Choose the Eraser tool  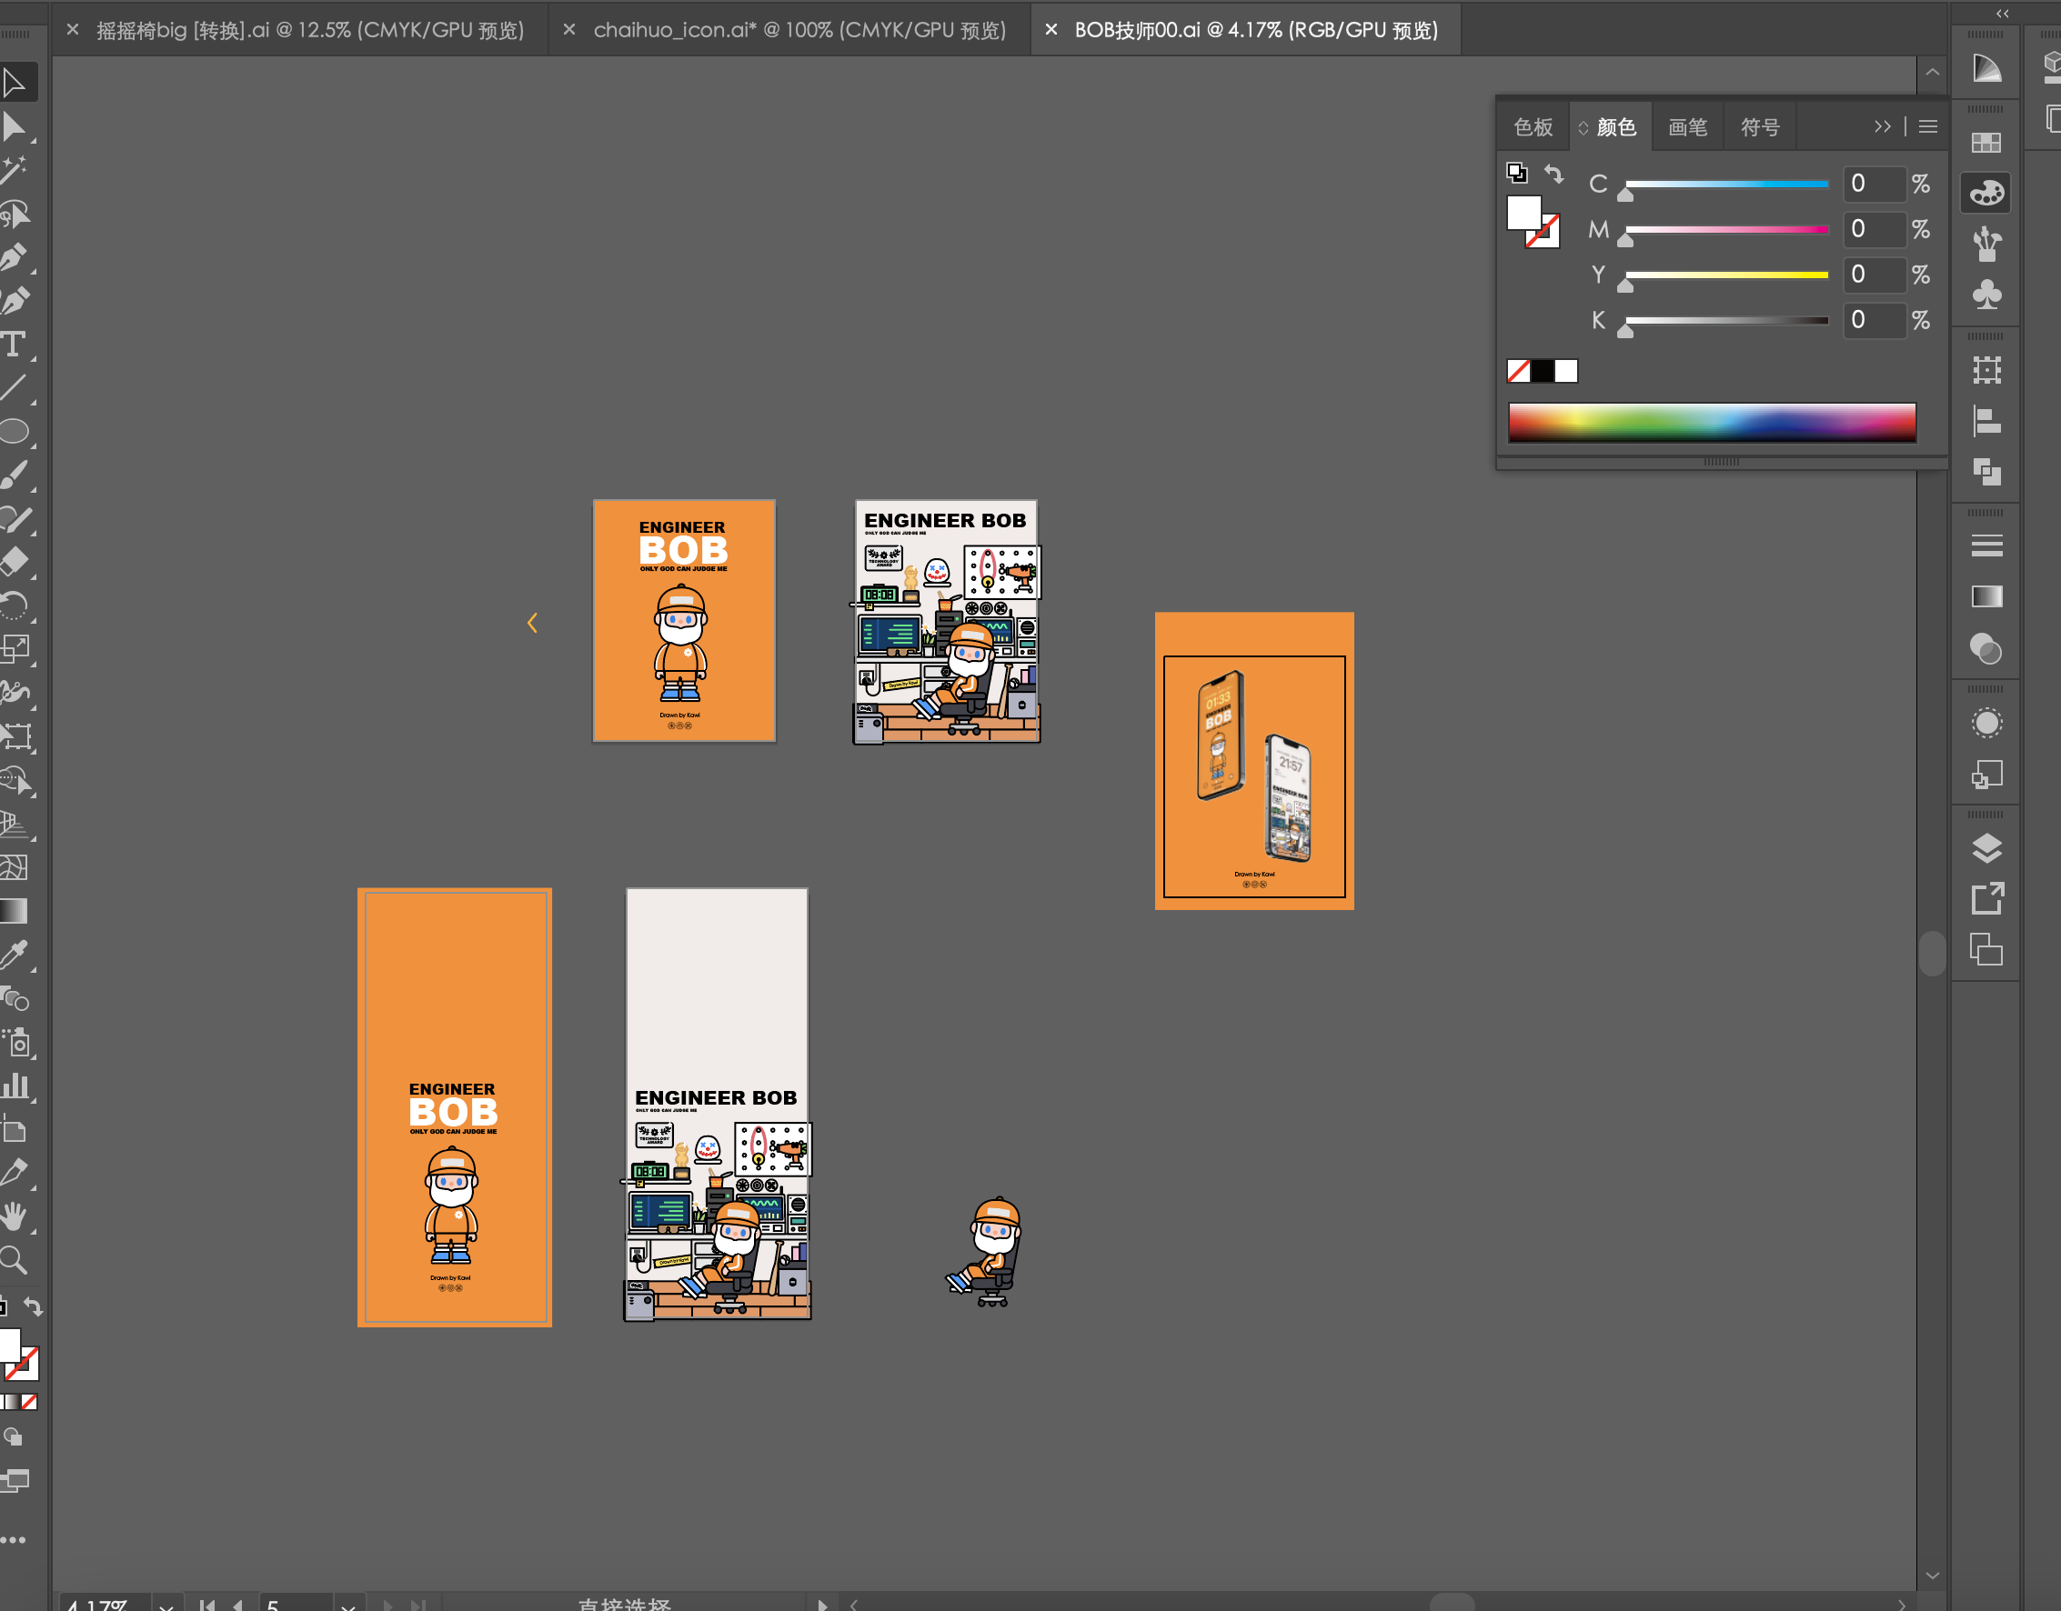(15, 561)
